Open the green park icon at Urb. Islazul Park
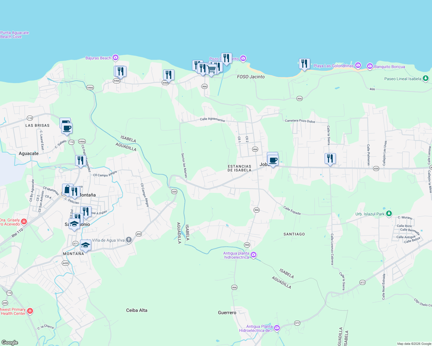This screenshot has width=432, height=346. [389, 213]
